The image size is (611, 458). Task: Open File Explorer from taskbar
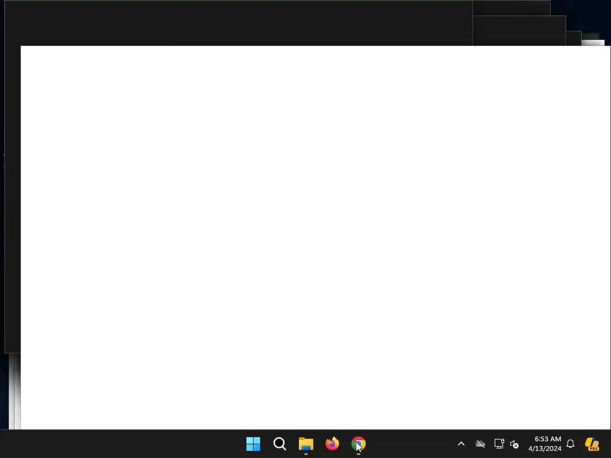pos(306,444)
